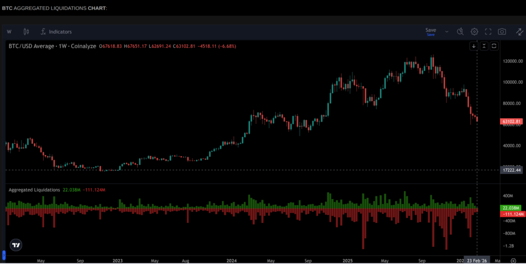This screenshot has height=264, width=526.
Task: Take a chart snapshot with camera icon
Action: 502,32
